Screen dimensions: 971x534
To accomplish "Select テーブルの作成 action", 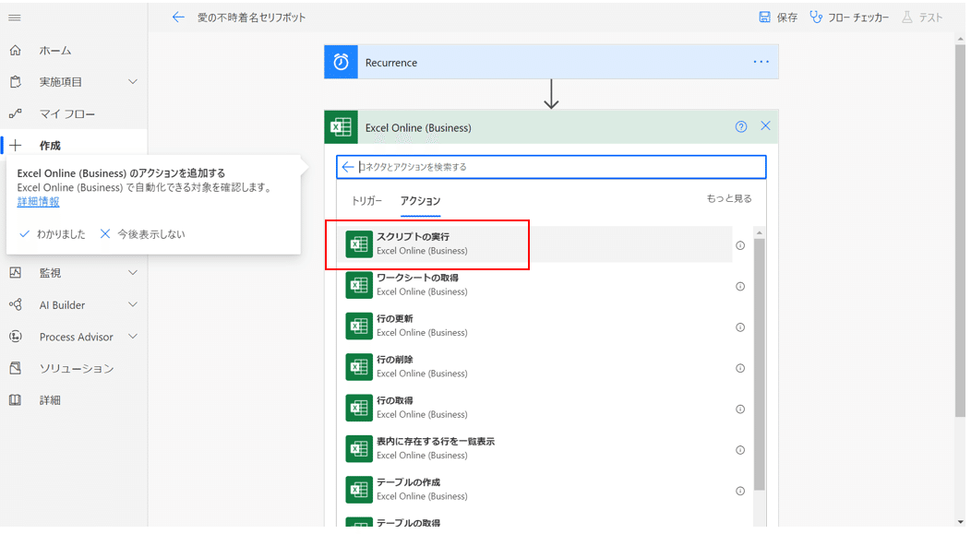I will point(535,489).
